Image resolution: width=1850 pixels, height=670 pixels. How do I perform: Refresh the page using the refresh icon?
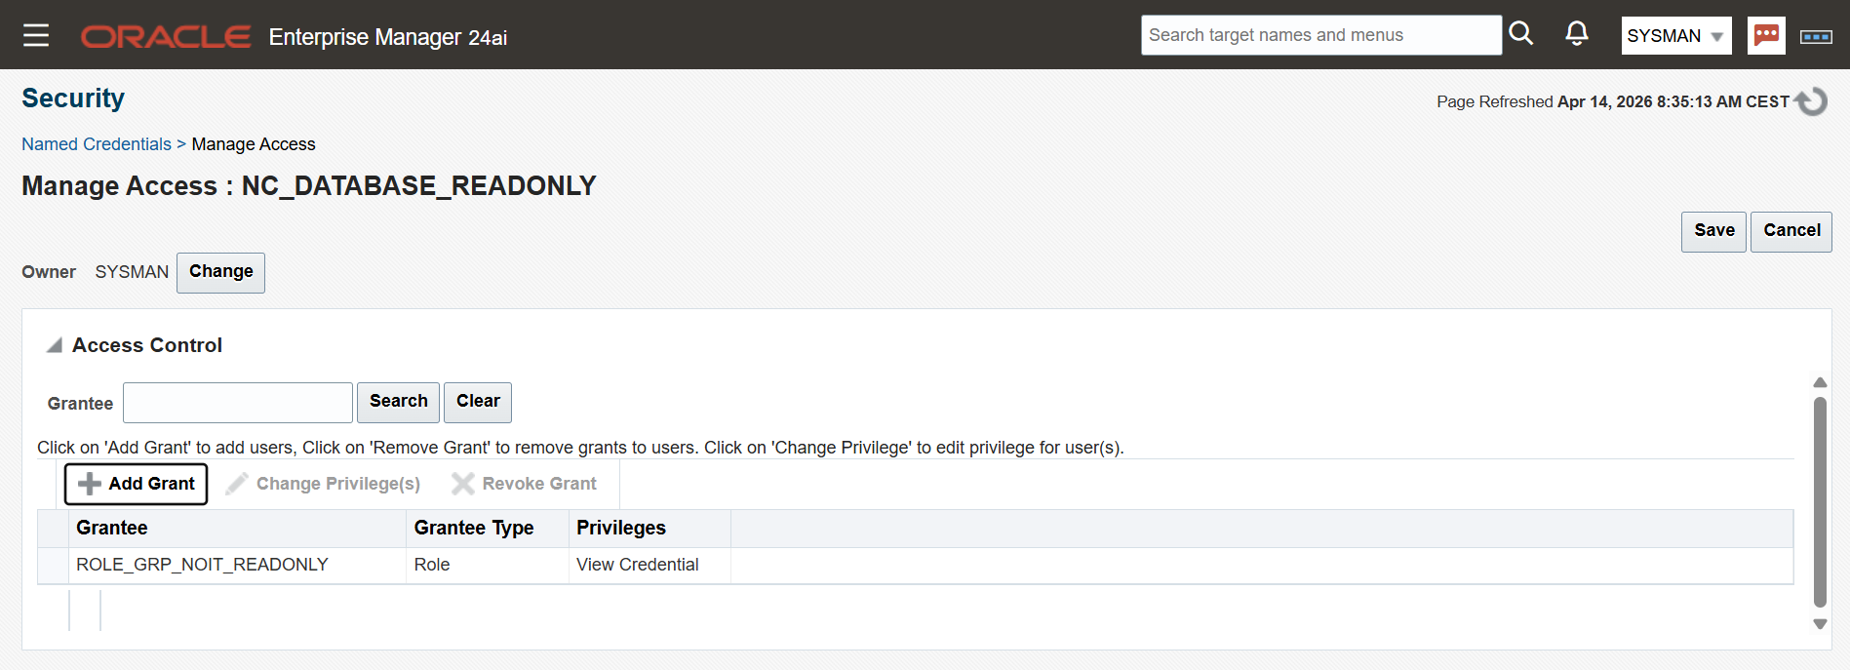click(x=1811, y=101)
